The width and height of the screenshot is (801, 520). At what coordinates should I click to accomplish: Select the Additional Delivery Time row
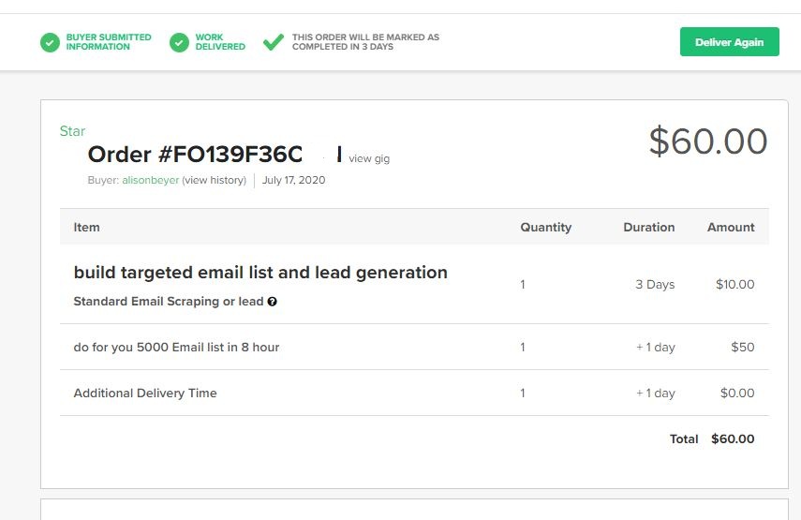point(414,393)
